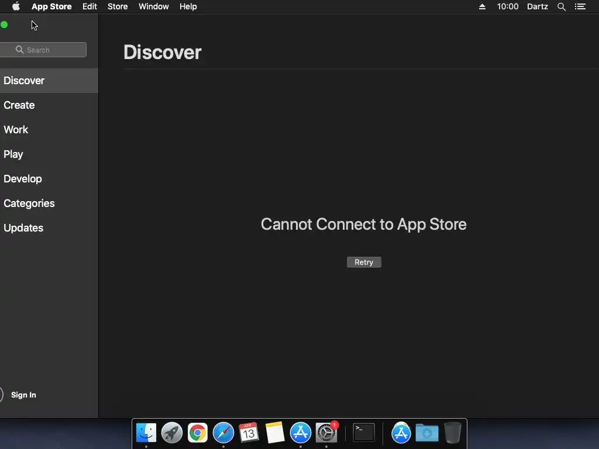Open Calendar icon showing 13
This screenshot has height=449, width=599.
click(249, 433)
